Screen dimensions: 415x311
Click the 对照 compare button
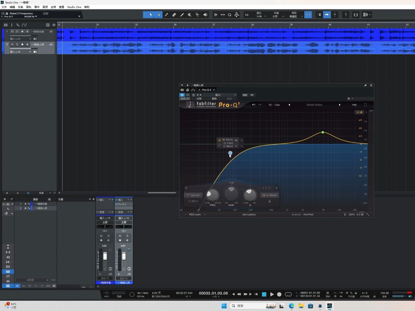tap(199, 99)
